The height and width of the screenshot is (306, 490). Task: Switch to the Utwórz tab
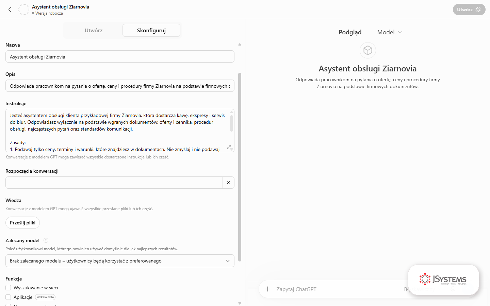coord(94,30)
